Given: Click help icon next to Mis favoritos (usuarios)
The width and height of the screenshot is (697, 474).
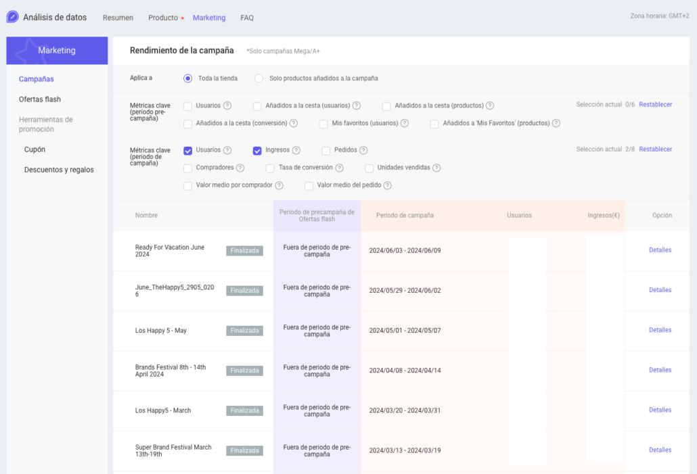Looking at the screenshot, I should [405, 123].
